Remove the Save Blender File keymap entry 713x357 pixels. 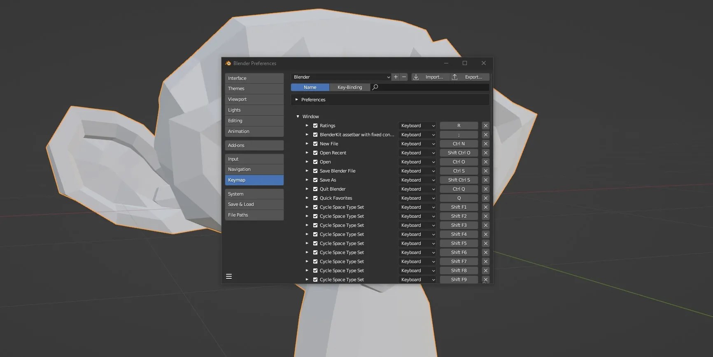(485, 171)
